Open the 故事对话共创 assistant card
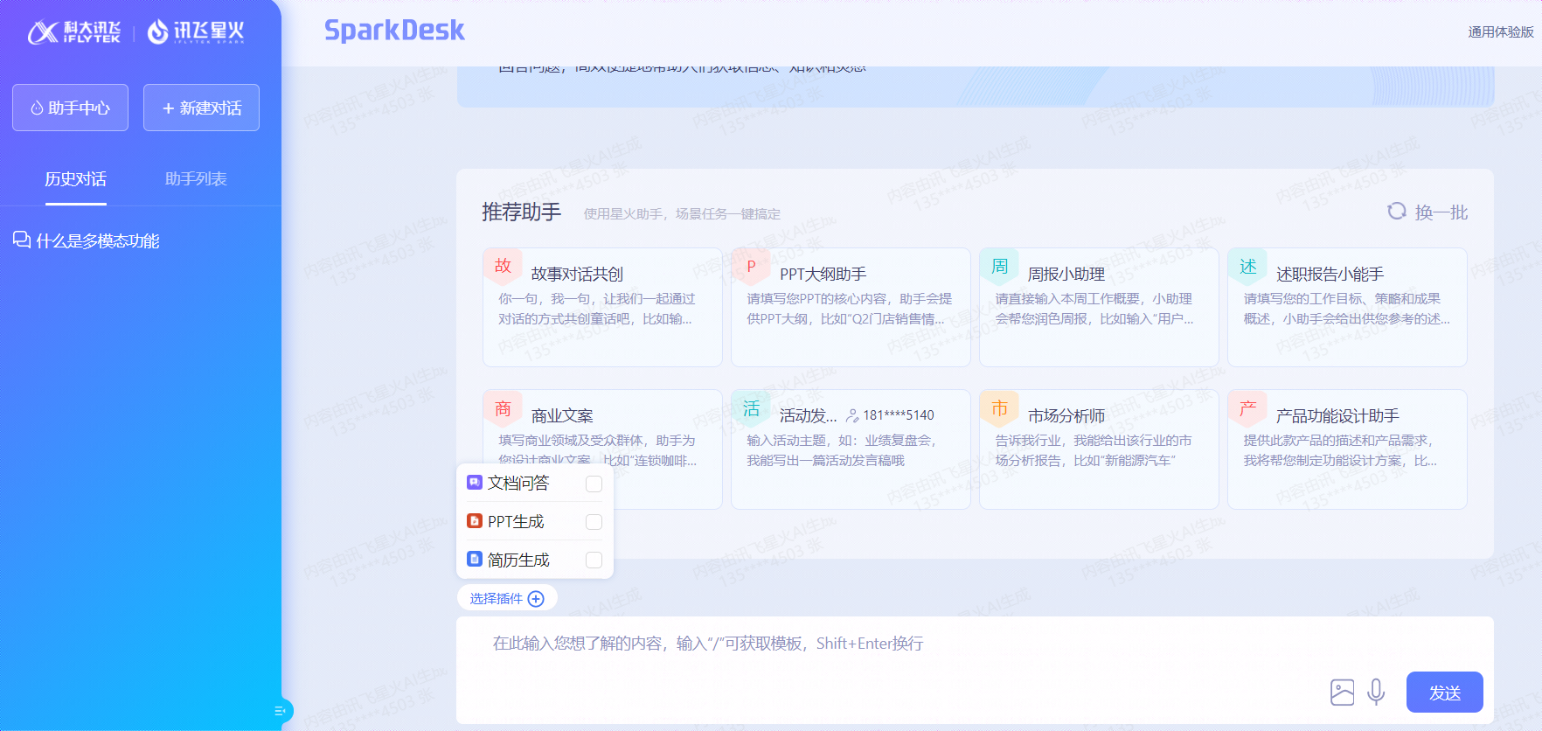The image size is (1542, 731). [602, 307]
